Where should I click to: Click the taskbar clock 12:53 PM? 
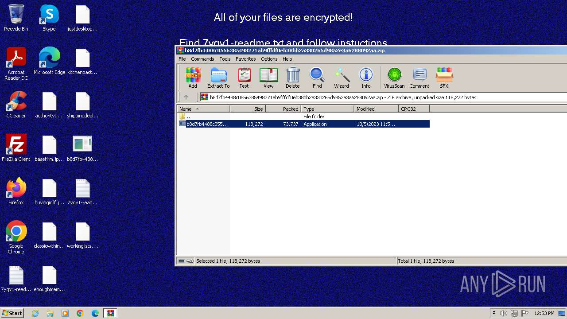click(544, 313)
